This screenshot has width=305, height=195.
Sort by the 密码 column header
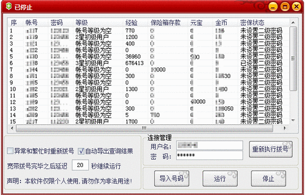60,23
